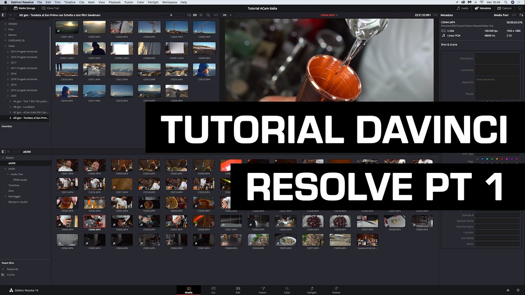Click the expand viewer icon right of Capture
This screenshot has width=525, height=295.
[x=519, y=8]
